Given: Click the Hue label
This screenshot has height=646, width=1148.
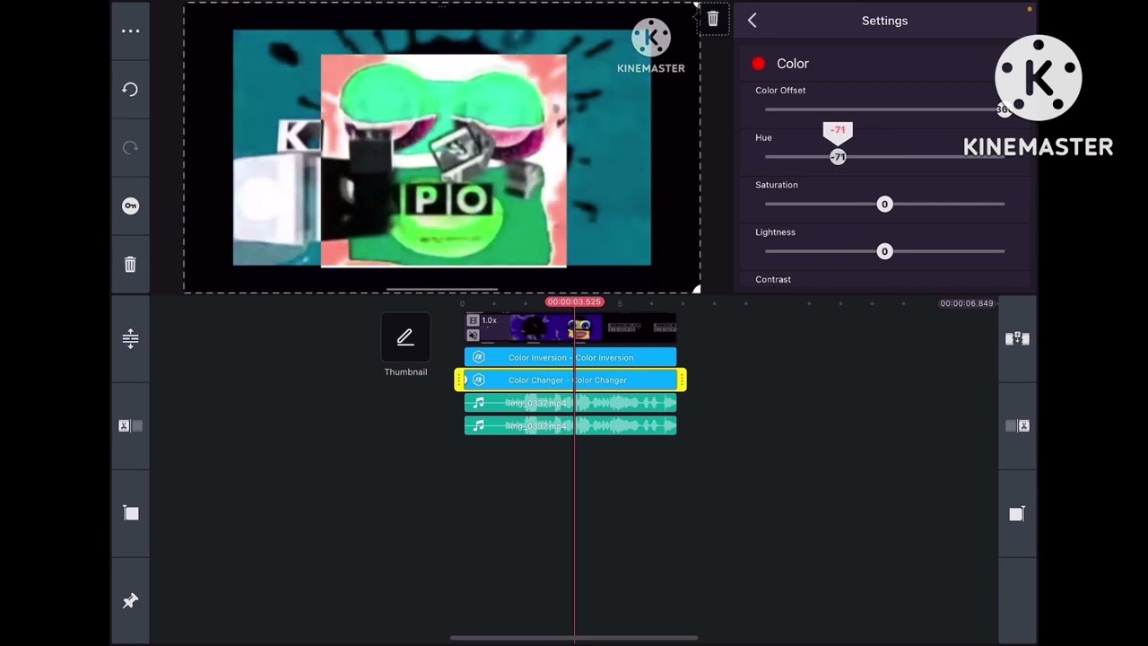Looking at the screenshot, I should [x=763, y=138].
